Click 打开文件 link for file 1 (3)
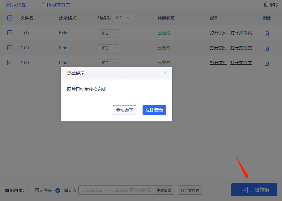This screenshot has width=282, height=201. coord(219,63)
